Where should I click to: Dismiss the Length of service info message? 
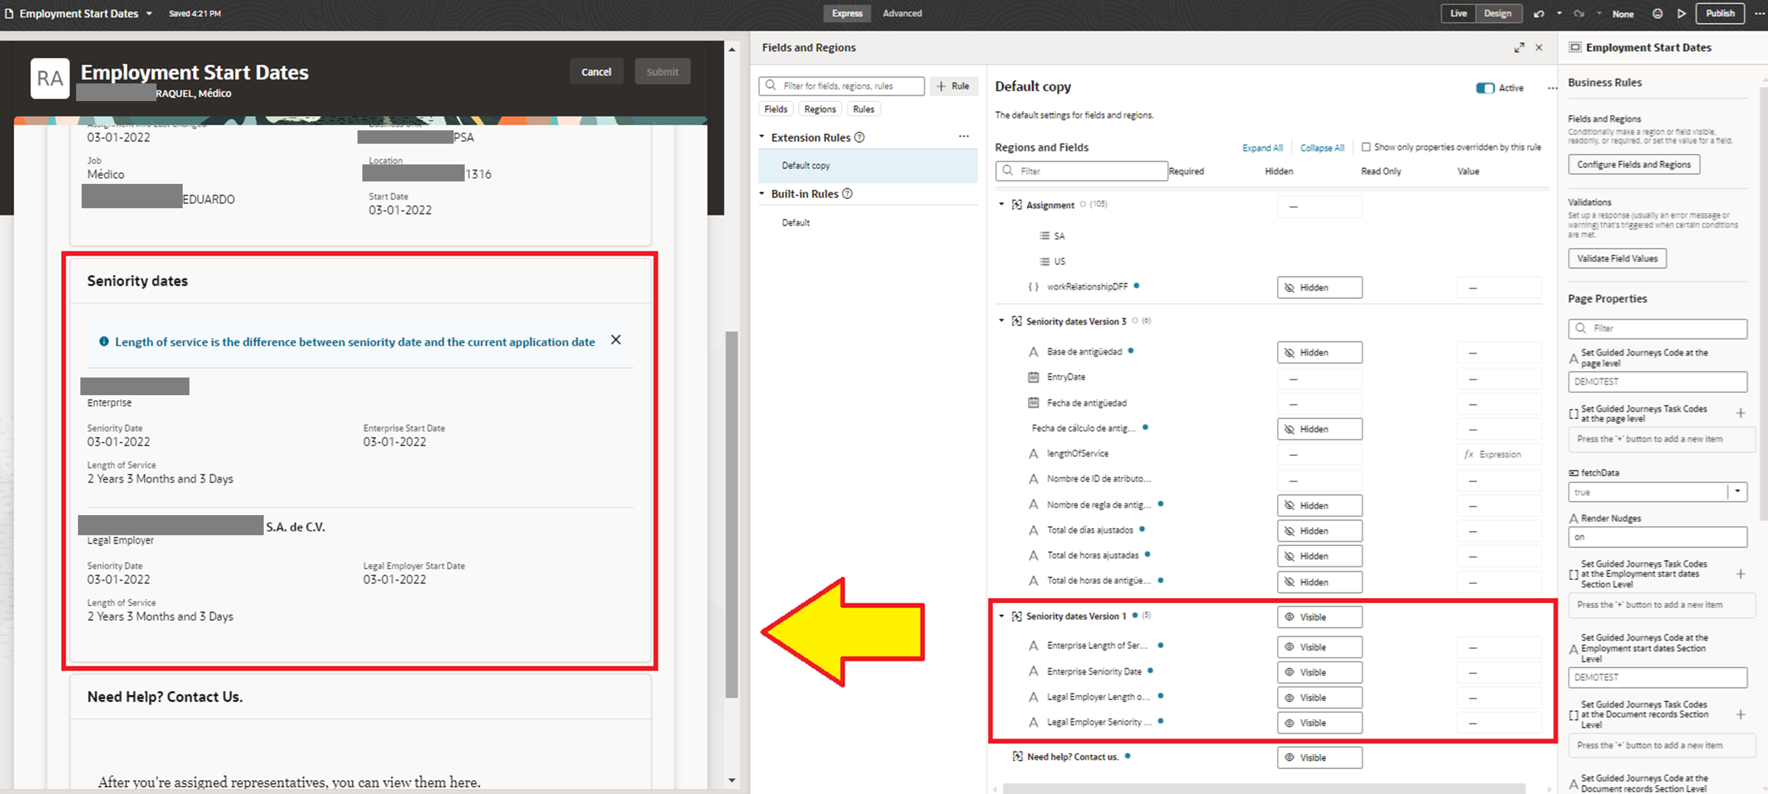pyautogui.click(x=616, y=339)
